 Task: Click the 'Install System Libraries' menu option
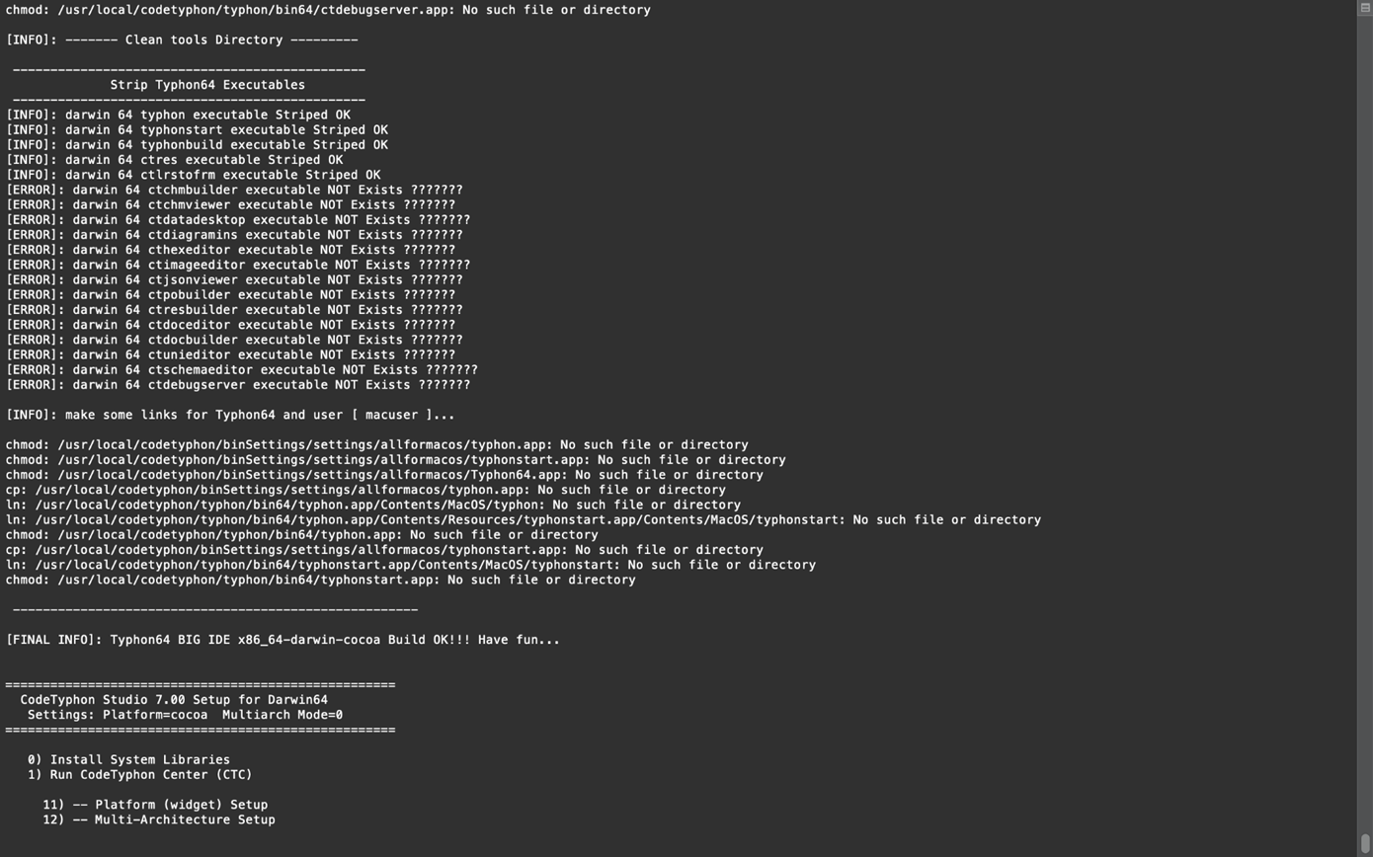coord(128,759)
